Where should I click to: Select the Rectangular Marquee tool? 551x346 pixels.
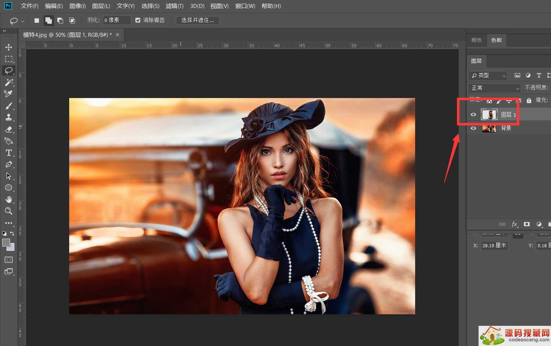(9, 59)
